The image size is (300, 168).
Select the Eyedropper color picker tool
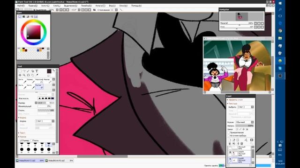(37, 75)
